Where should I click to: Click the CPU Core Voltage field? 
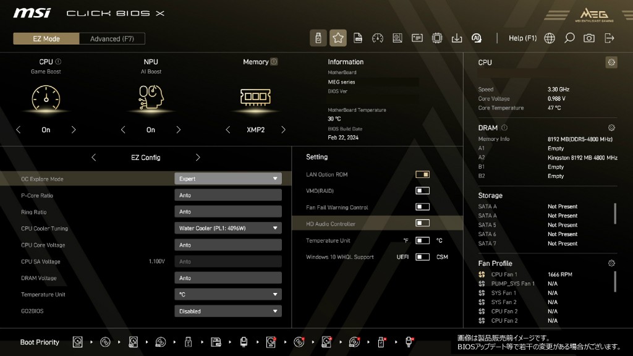click(228, 245)
